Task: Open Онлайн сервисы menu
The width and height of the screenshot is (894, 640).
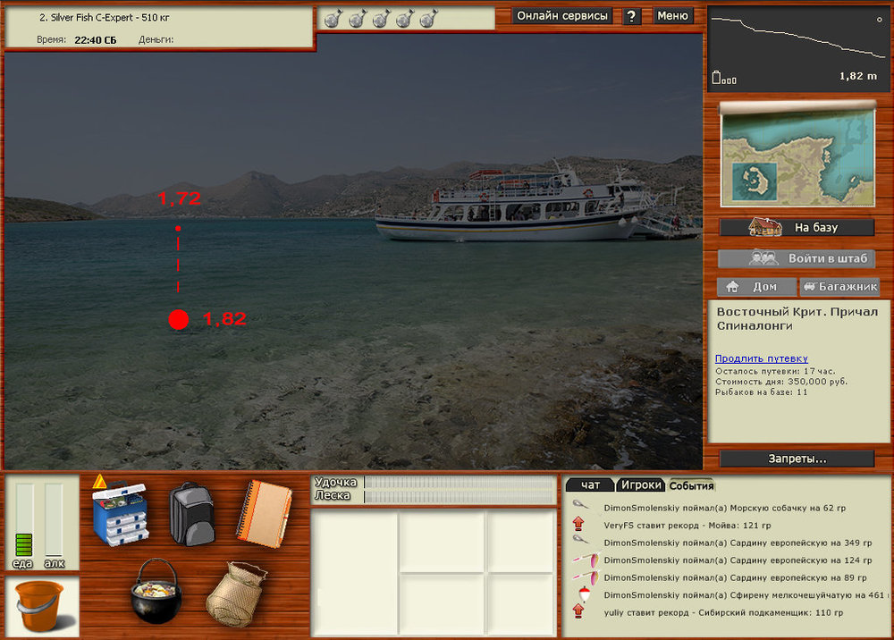Action: [563, 16]
